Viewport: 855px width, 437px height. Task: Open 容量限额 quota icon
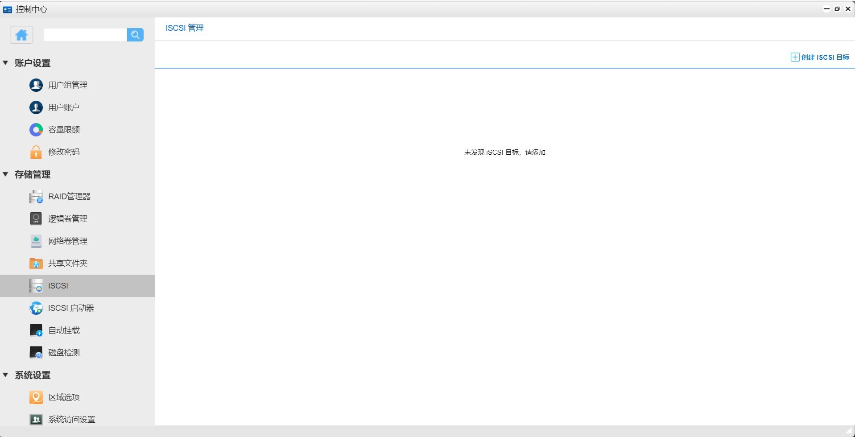pyautogui.click(x=36, y=130)
